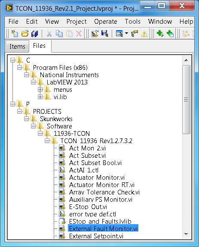199x247 pixels.
Task: Click the Resolve Conflicts toolbar icon
Action: (x=135, y=34)
